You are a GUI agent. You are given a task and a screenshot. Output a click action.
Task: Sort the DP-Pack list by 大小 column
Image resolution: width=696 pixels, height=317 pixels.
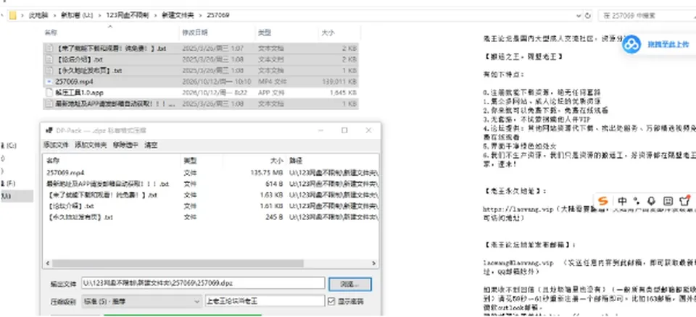coord(277,161)
